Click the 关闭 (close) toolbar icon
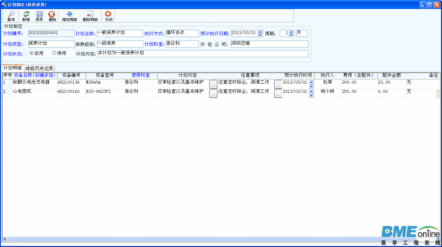Screen dimensions: 442x247 coord(108,16)
